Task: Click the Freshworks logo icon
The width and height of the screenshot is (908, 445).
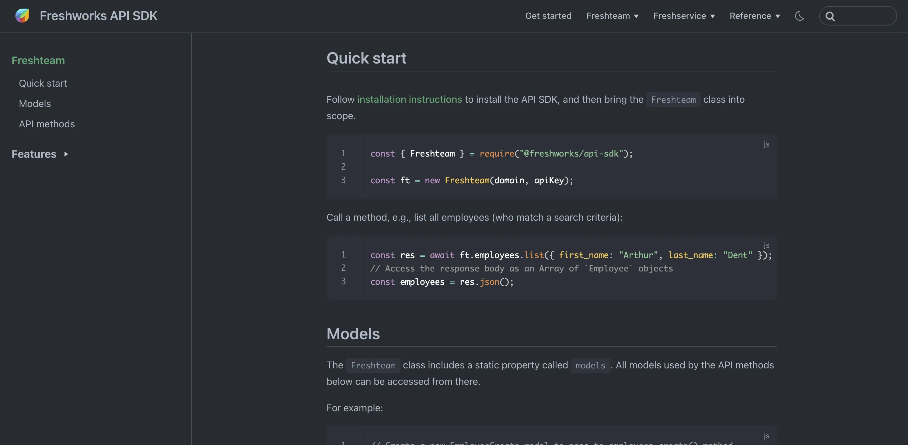Action: coord(22,16)
